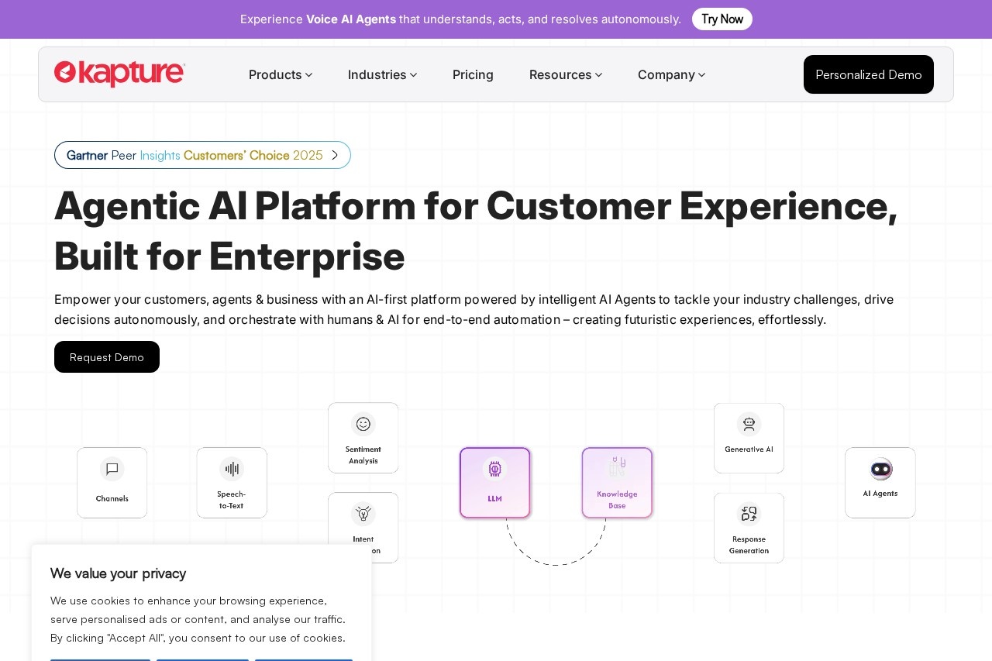Click the Intent lightbulb icon
The image size is (992, 661).
click(x=363, y=514)
